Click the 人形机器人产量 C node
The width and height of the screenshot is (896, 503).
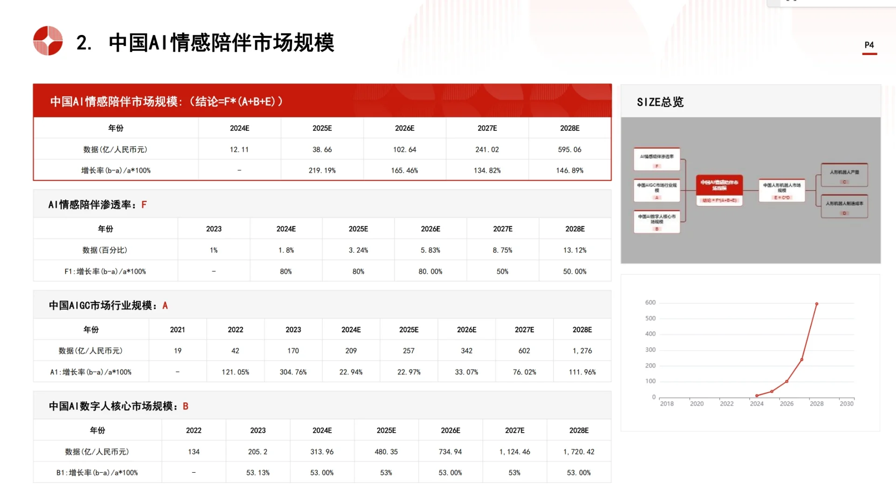click(x=844, y=175)
